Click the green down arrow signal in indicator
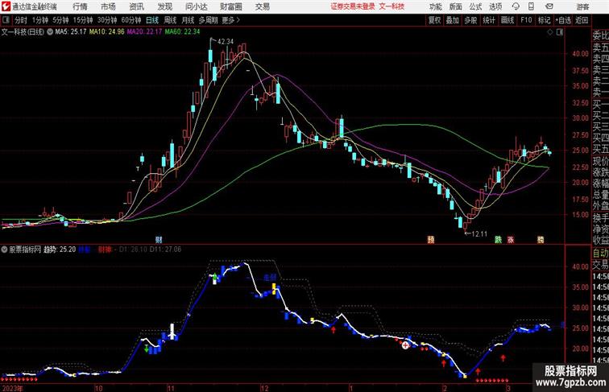 (x=147, y=349)
